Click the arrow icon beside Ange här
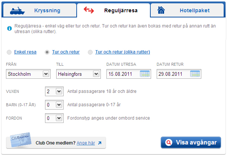The height and width of the screenshot is (156, 227). point(100,143)
